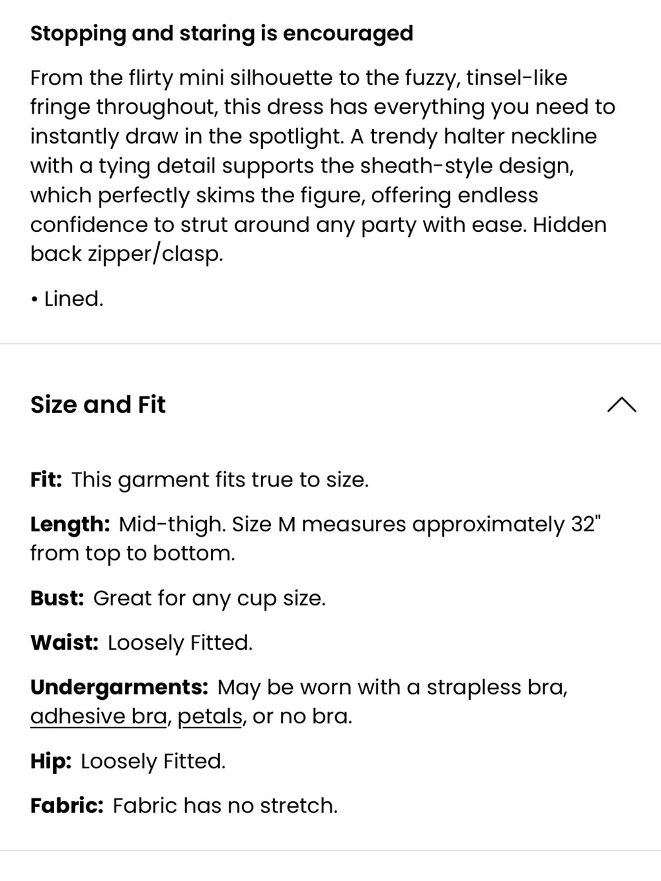Open the adhesive bra link
The image size is (661, 881).
tap(98, 716)
